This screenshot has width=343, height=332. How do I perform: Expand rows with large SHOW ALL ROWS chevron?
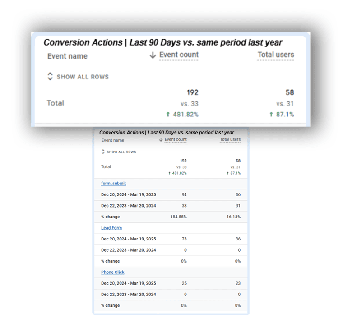pos(50,76)
